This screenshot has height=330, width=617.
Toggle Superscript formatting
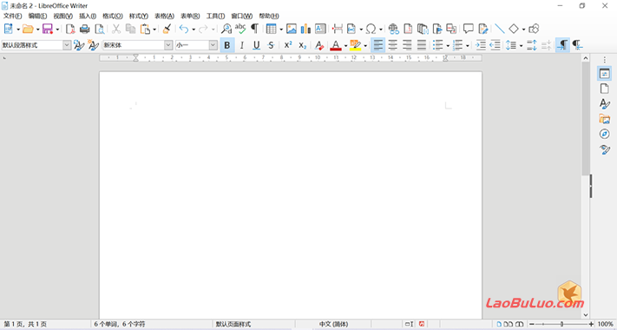click(x=288, y=45)
